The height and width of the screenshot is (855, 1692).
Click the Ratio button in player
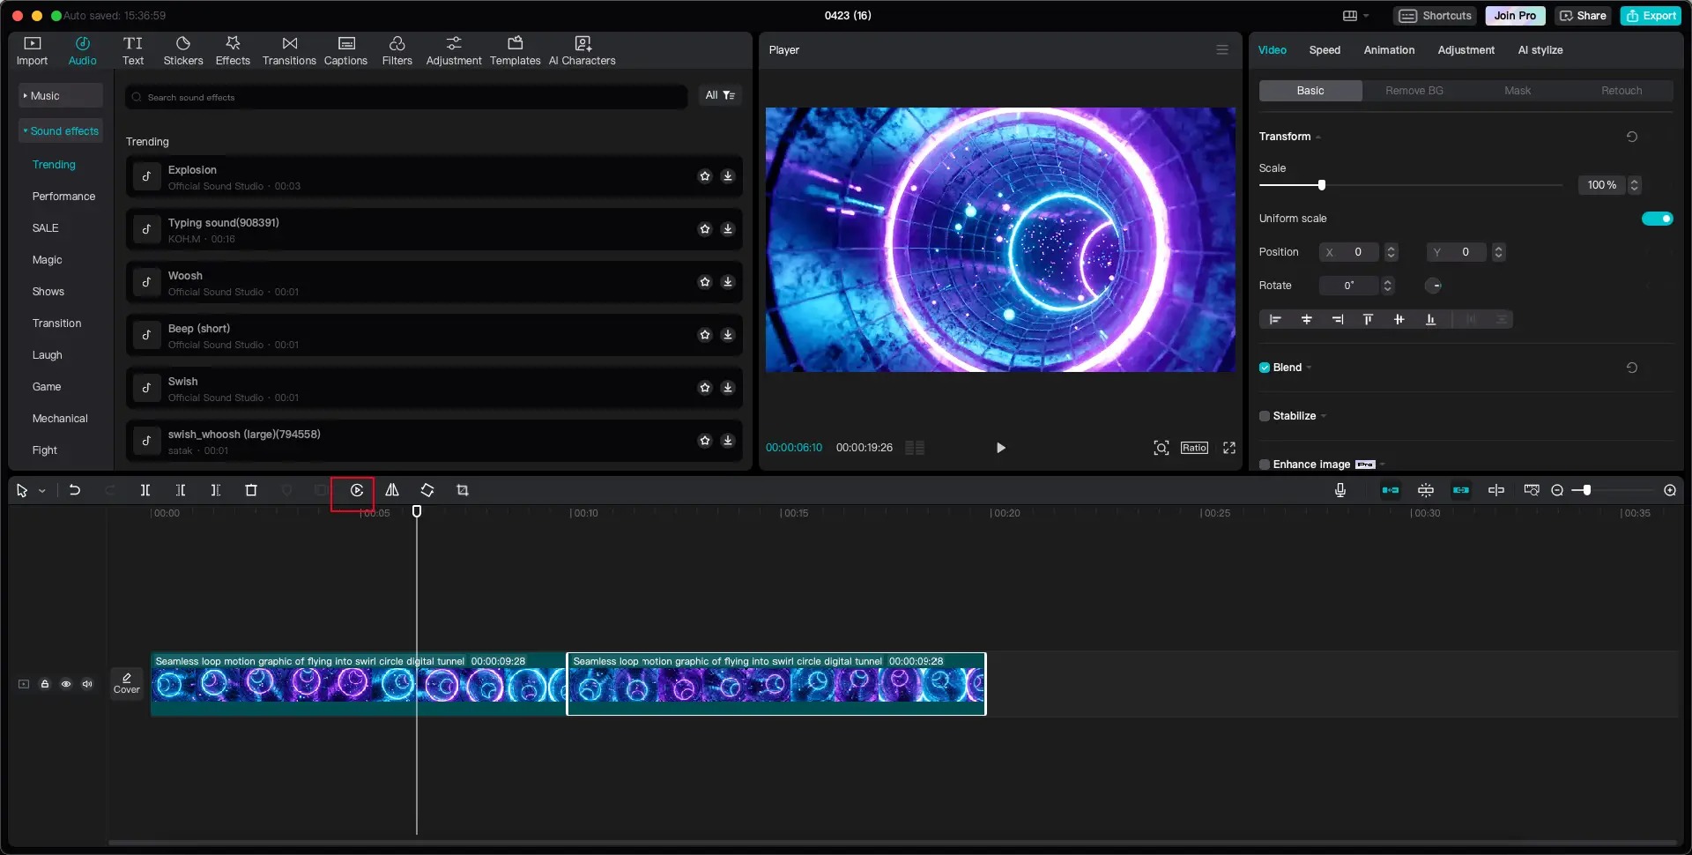point(1194,448)
